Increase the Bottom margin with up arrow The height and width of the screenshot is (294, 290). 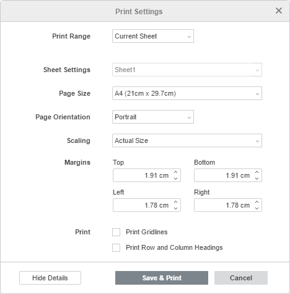tap(257, 172)
